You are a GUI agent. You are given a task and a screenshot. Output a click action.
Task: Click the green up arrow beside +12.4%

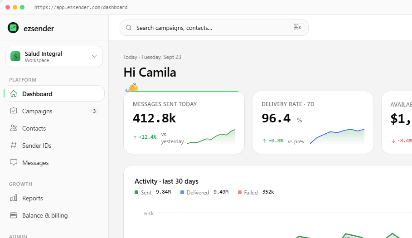[135, 137]
